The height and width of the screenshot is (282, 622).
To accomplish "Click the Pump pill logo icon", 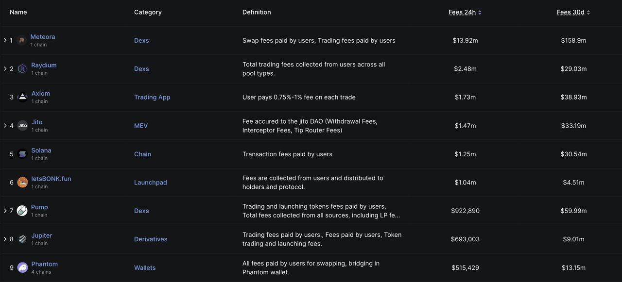I will 22,211.
